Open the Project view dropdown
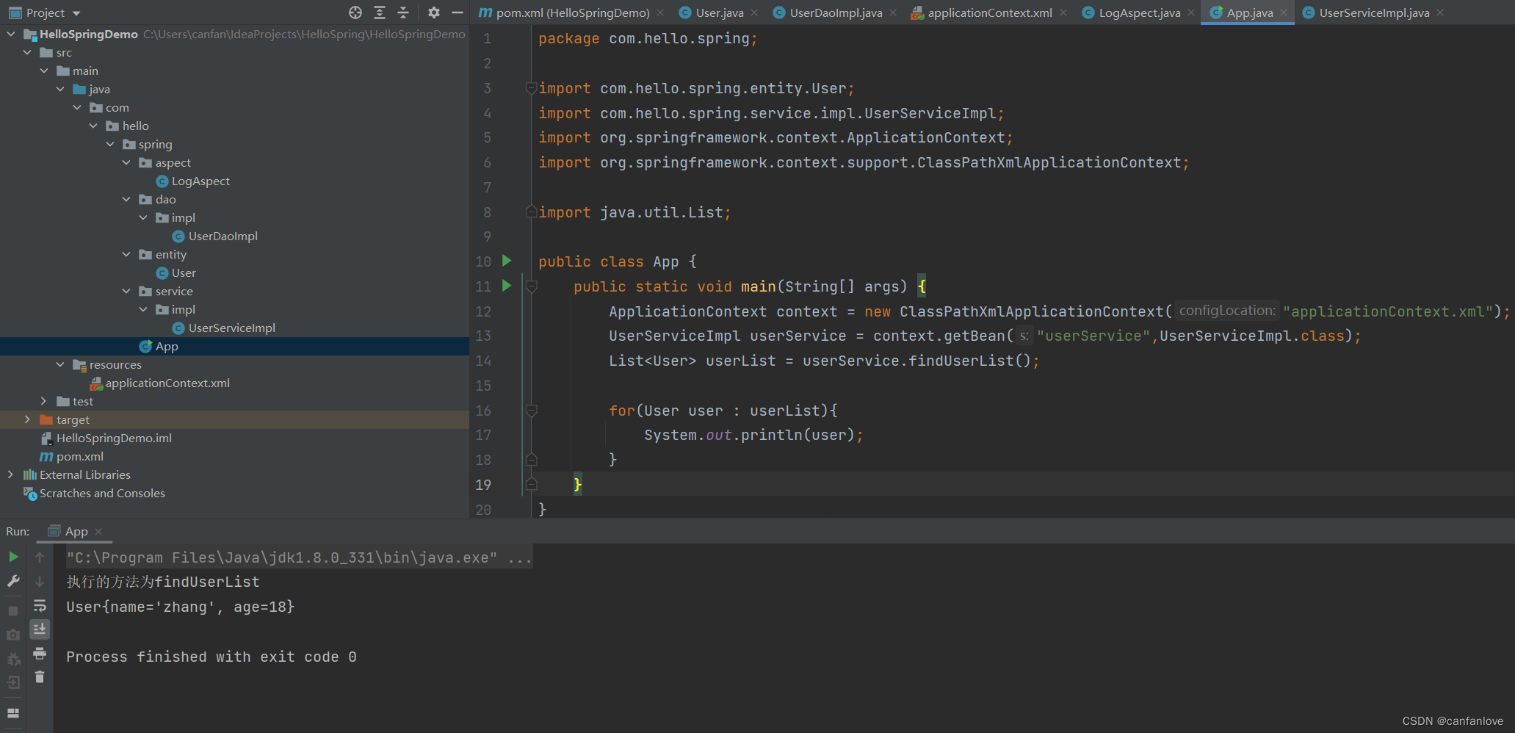Image resolution: width=1515 pixels, height=733 pixels. (76, 13)
